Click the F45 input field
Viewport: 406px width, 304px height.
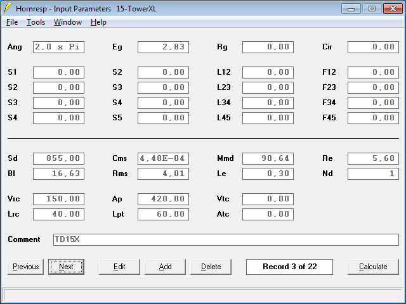pyautogui.click(x=373, y=118)
